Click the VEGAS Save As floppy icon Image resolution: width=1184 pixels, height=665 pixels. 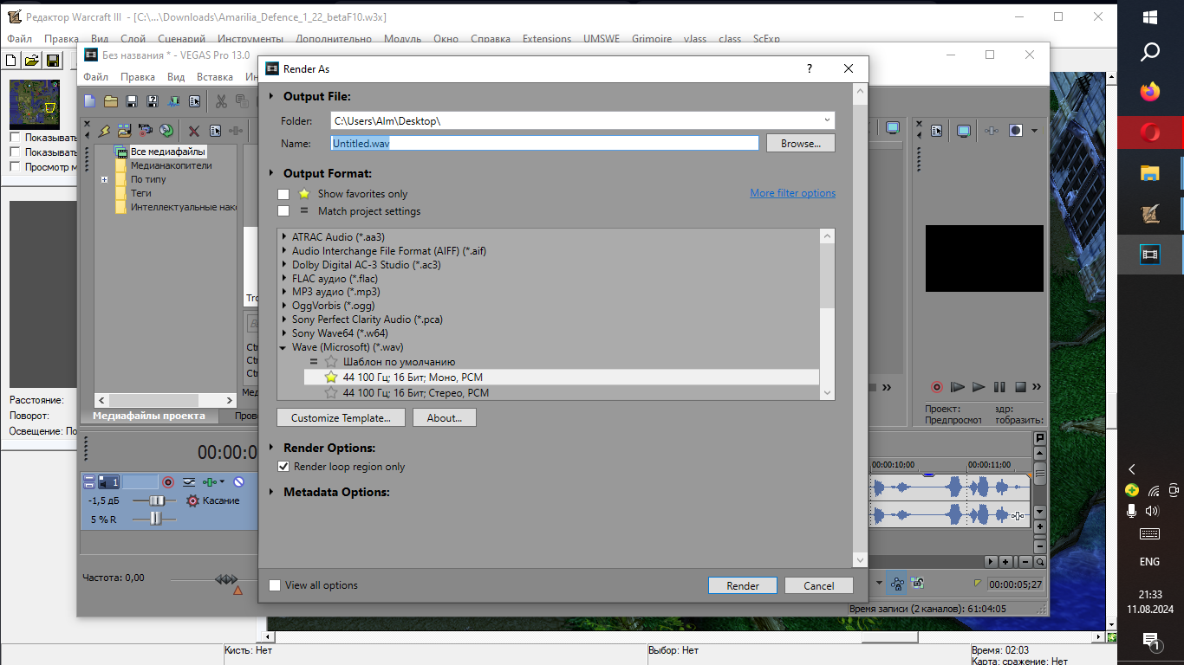(x=153, y=102)
